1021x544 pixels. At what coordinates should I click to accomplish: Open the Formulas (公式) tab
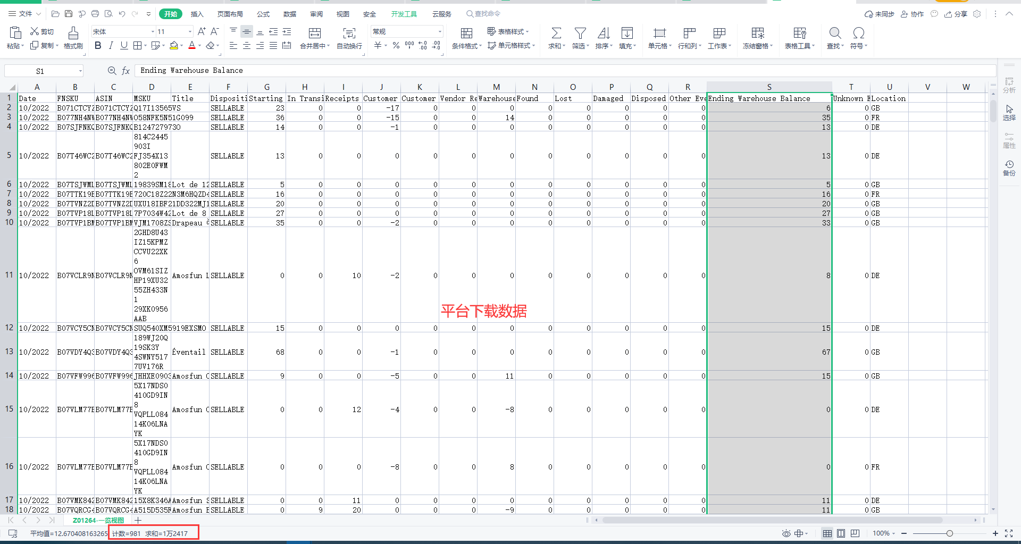click(263, 14)
